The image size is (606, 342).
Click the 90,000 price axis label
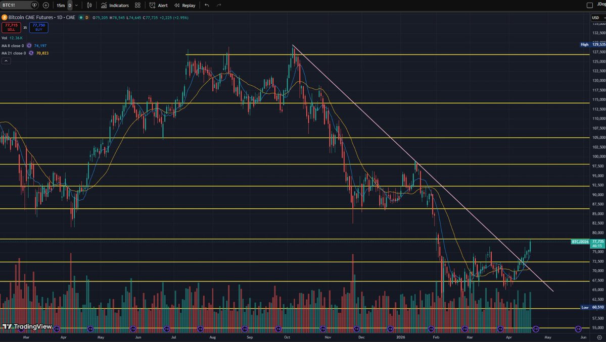pos(598,195)
